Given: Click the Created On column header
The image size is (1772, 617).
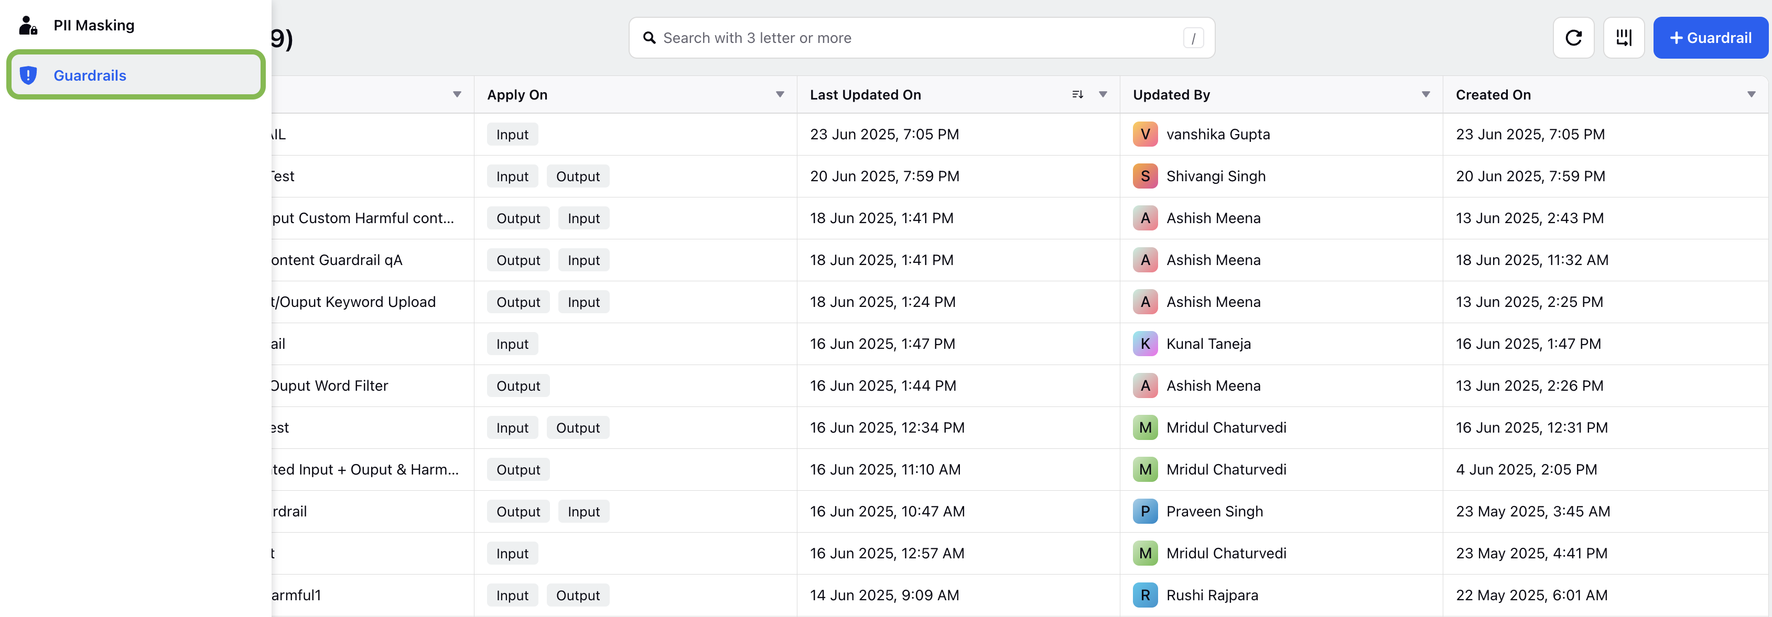Looking at the screenshot, I should [1493, 95].
